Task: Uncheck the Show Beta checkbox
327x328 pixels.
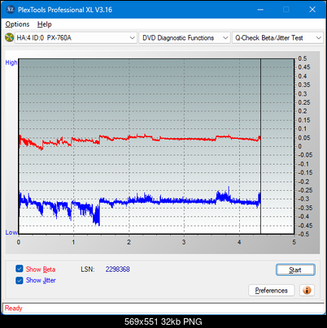Action: pyautogui.click(x=20, y=269)
